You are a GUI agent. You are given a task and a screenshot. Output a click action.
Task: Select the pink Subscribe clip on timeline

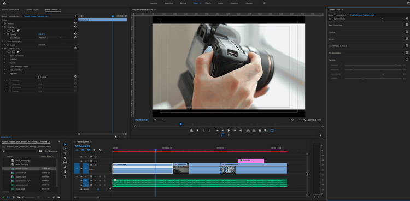pos(251,161)
